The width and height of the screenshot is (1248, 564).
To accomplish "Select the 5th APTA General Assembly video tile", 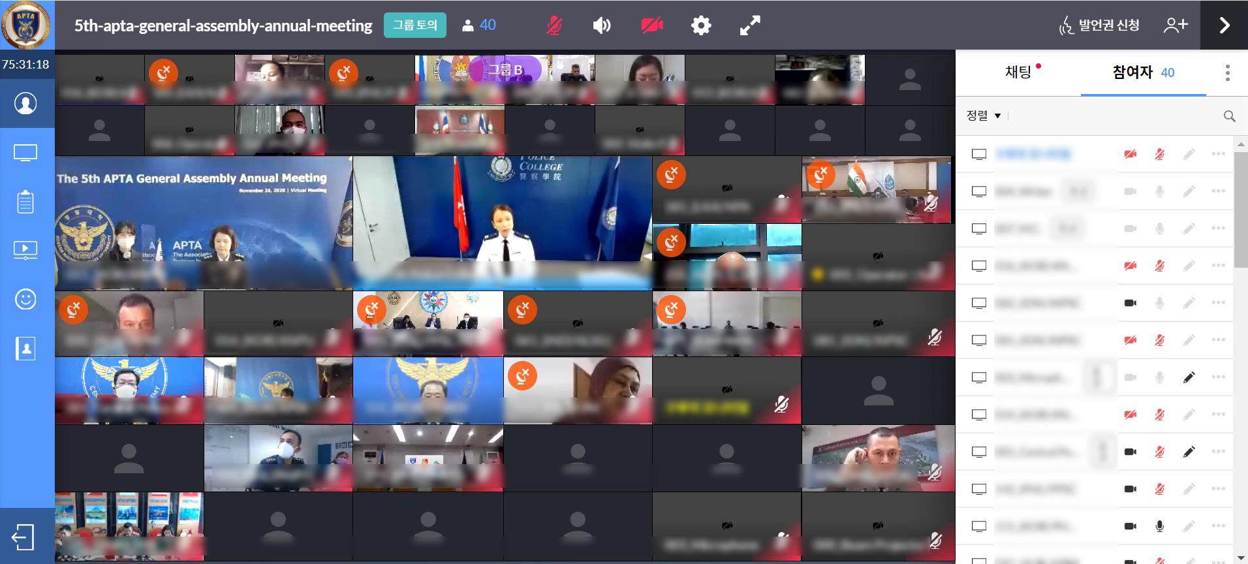I will pos(204,223).
